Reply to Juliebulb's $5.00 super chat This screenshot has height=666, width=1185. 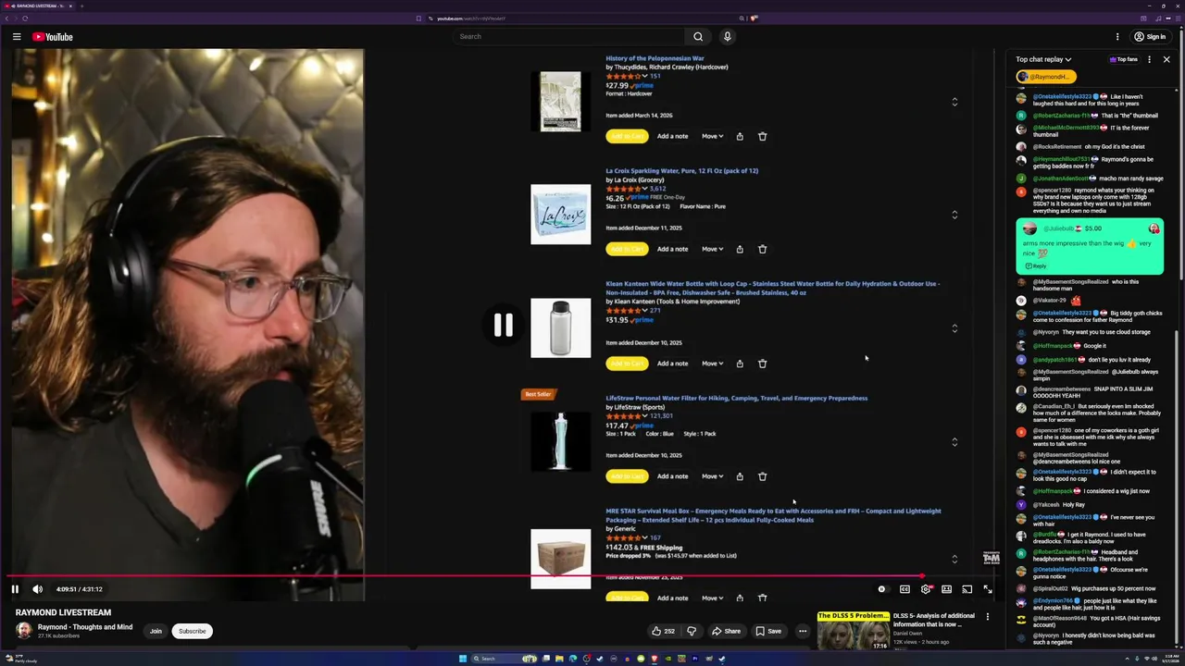pyautogui.click(x=1035, y=266)
